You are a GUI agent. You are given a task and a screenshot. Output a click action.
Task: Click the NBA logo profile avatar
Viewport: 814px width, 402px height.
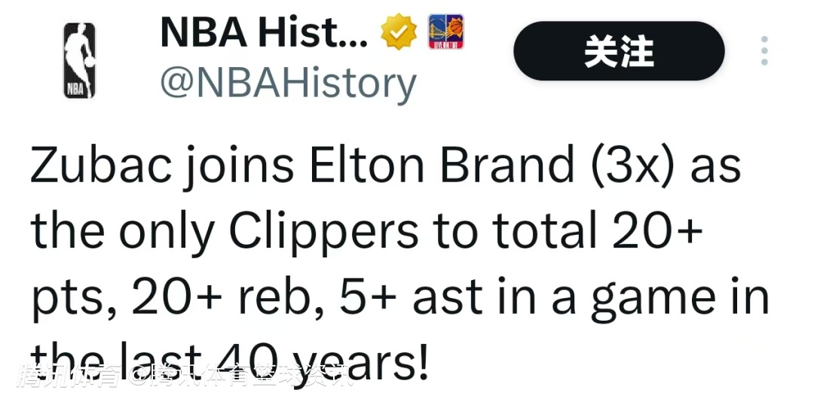point(80,60)
